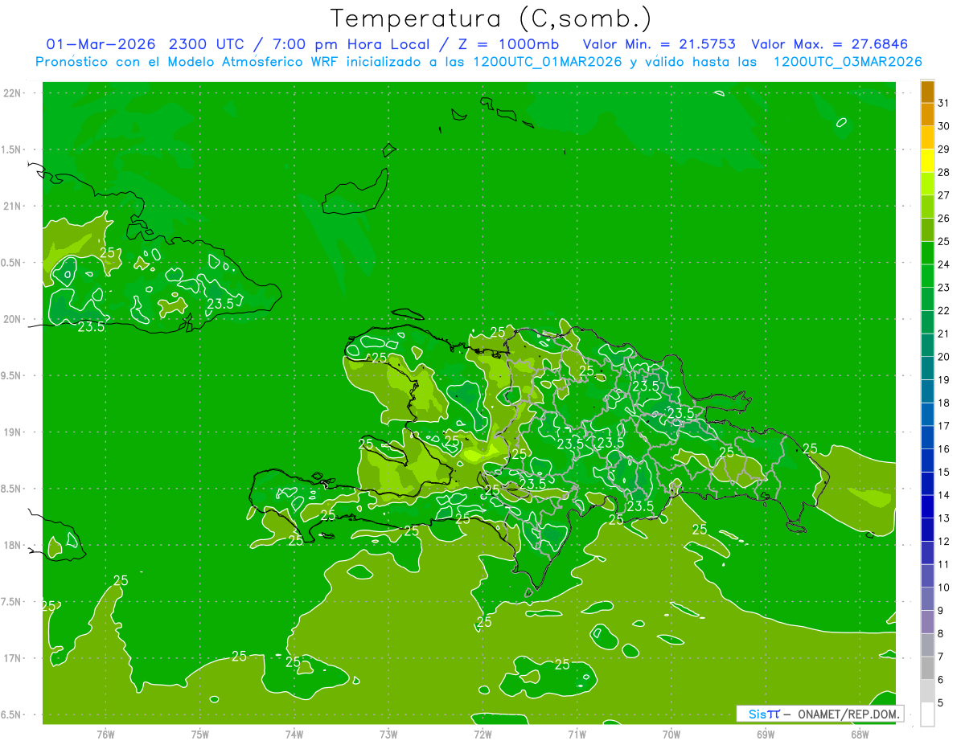The height and width of the screenshot is (745, 965).
Task: Click the blue legend swatch between 15 and 16
Action: point(927,461)
